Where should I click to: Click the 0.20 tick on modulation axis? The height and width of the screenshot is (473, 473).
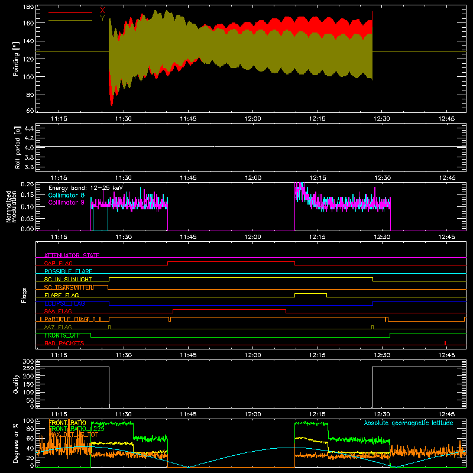27,184
